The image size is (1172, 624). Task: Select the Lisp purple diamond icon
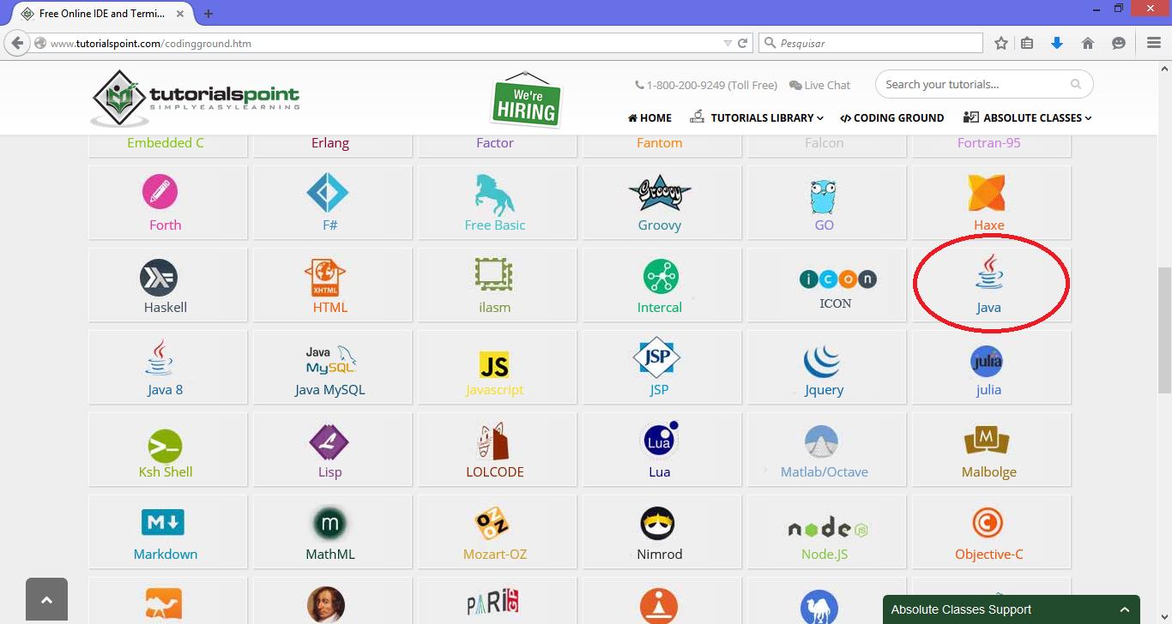(x=329, y=443)
